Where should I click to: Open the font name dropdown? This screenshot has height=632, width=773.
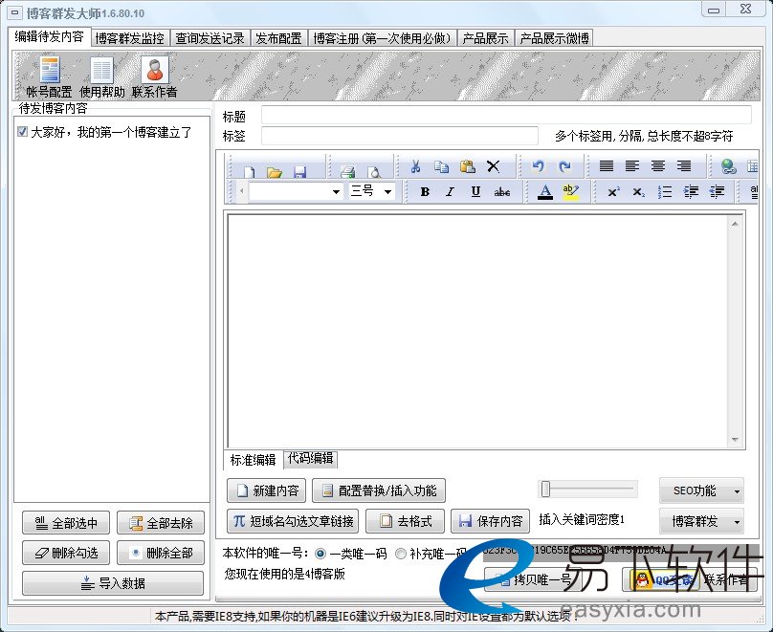click(x=336, y=191)
